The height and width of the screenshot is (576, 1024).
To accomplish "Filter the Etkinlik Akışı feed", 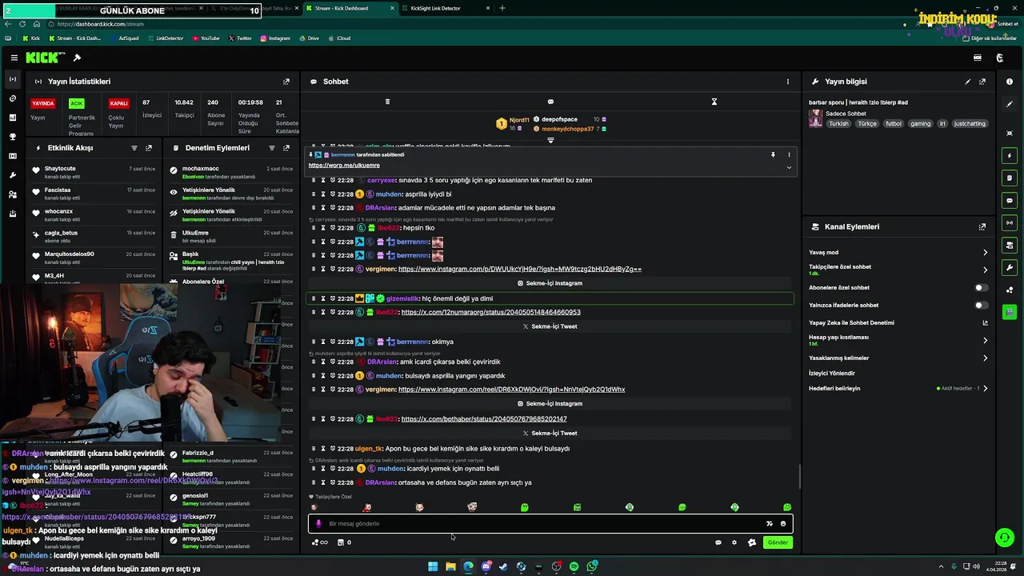I will click(x=134, y=148).
